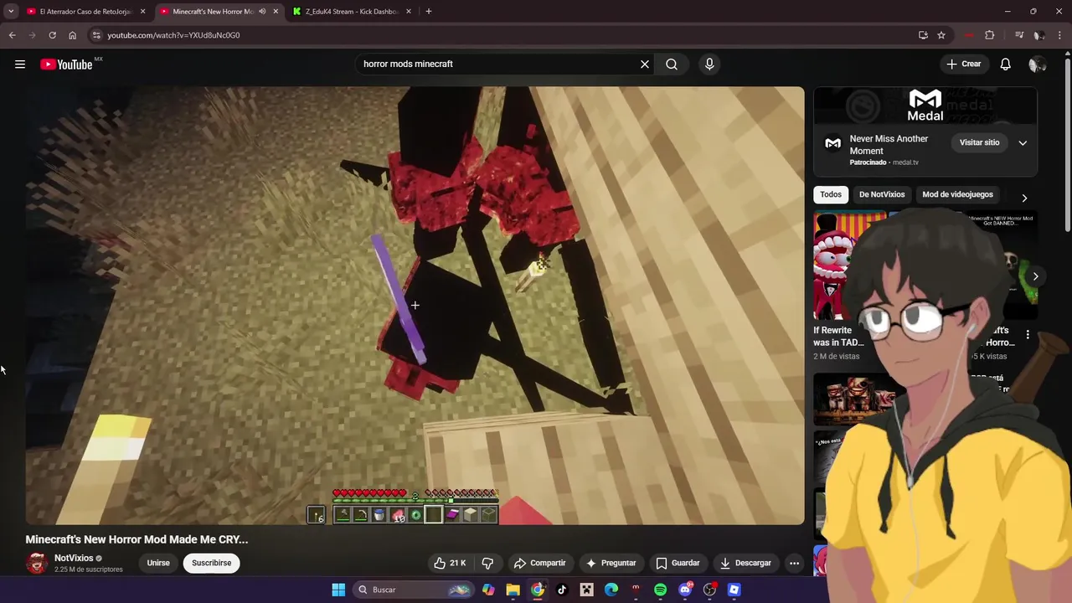Screen dimensions: 1072x603
Task: Open the YouTube account avatar menu
Action: click(1037, 64)
